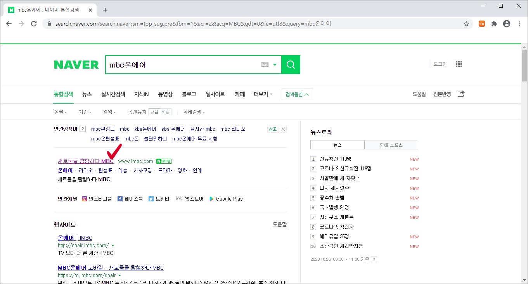Click related search mbc편성표
The width and height of the screenshot is (528, 284).
click(103, 129)
